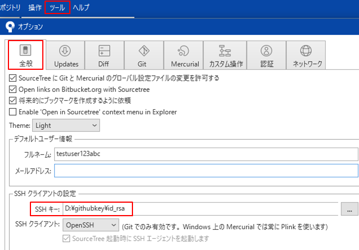Click the SSH キー path field
Image resolution: width=359 pixels, height=250 pixels.
[x=200, y=209]
